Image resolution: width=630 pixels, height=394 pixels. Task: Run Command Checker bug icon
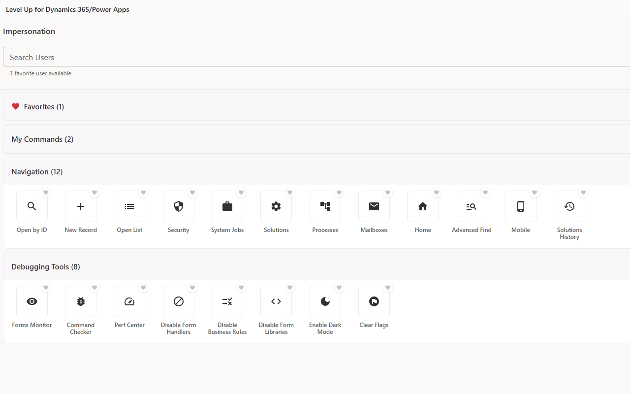(81, 301)
